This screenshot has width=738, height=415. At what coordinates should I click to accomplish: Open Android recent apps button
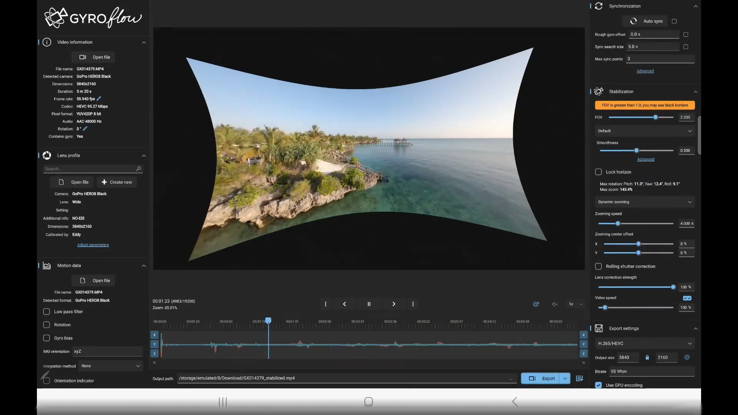pyautogui.click(x=223, y=402)
